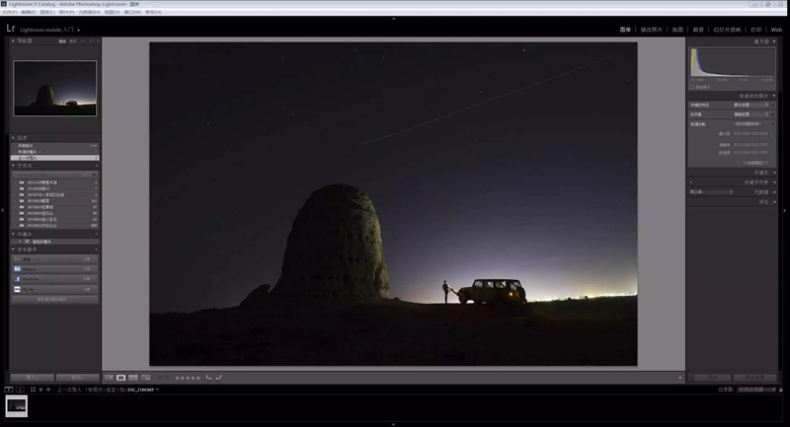Collapse the Quick Develop panel

pyautogui.click(x=774, y=96)
